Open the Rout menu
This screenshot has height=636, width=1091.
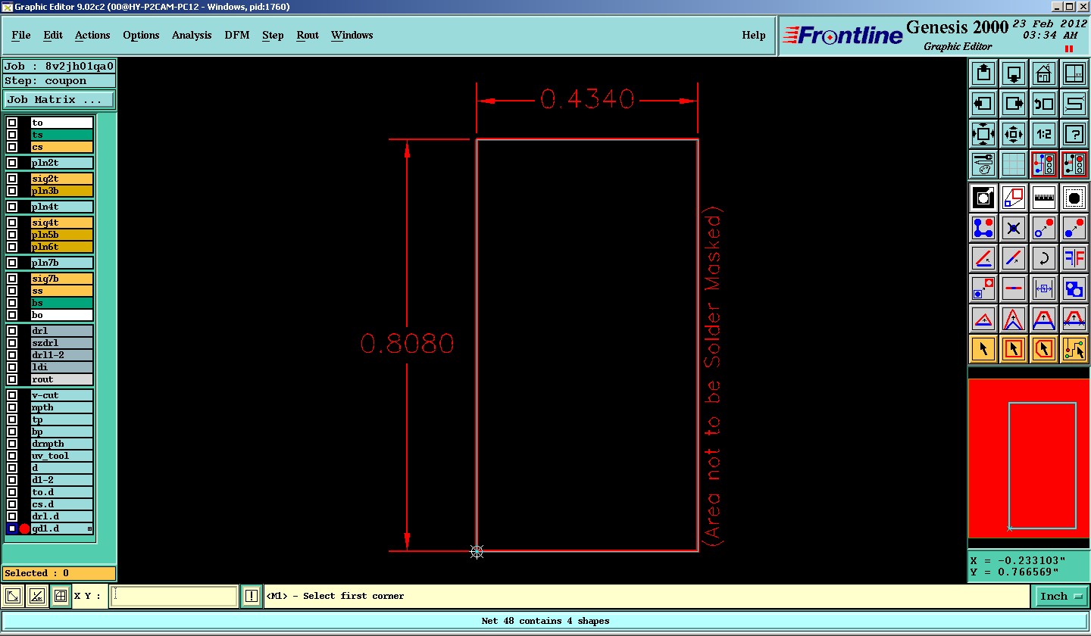pos(308,35)
